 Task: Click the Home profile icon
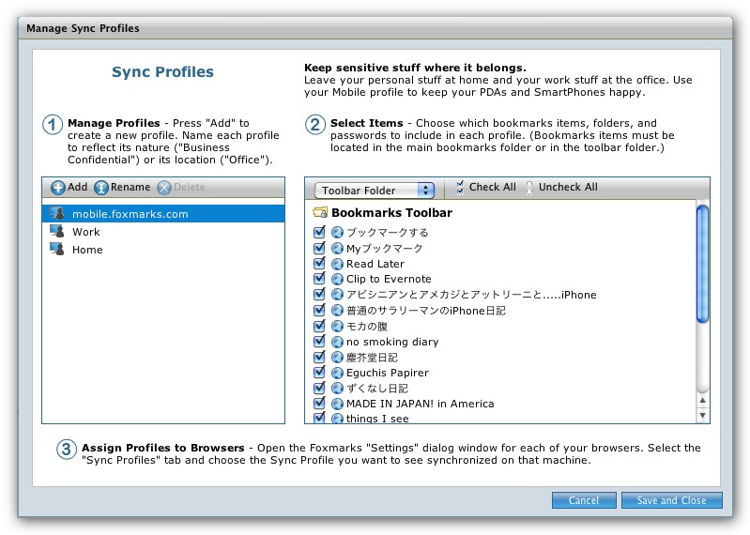57,249
